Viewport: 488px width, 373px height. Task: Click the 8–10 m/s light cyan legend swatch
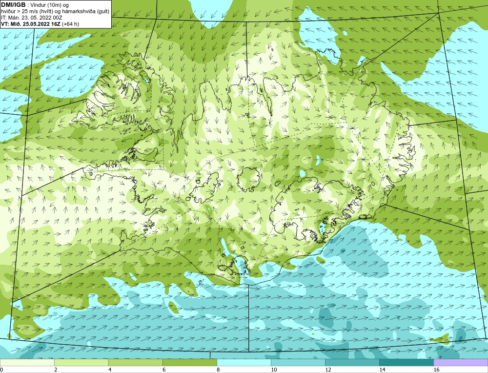(244, 362)
